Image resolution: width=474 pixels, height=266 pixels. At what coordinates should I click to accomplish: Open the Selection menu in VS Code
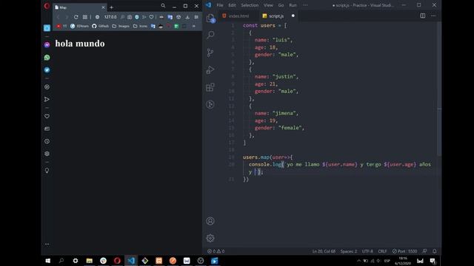point(250,5)
